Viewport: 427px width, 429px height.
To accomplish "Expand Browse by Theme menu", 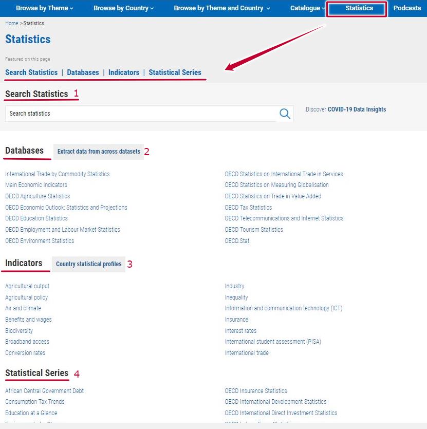I will (45, 8).
